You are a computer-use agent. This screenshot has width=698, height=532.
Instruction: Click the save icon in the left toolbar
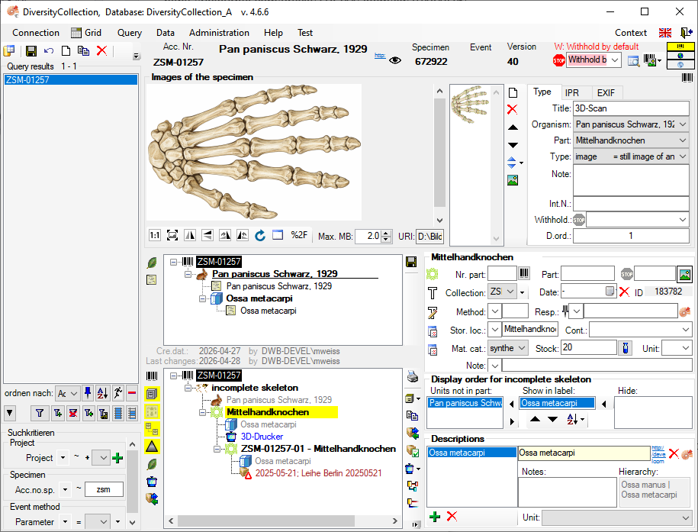click(31, 51)
